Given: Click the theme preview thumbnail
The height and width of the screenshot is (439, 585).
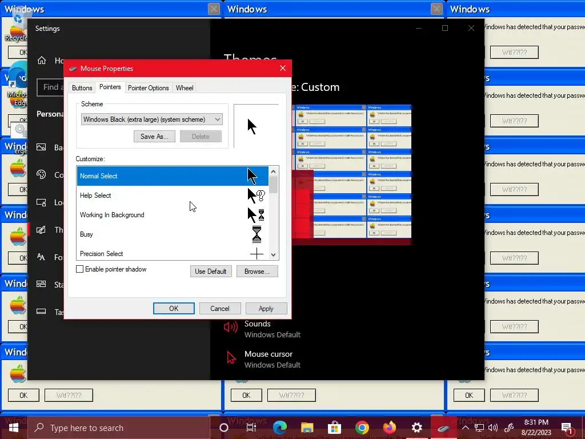Looking at the screenshot, I should [351, 174].
